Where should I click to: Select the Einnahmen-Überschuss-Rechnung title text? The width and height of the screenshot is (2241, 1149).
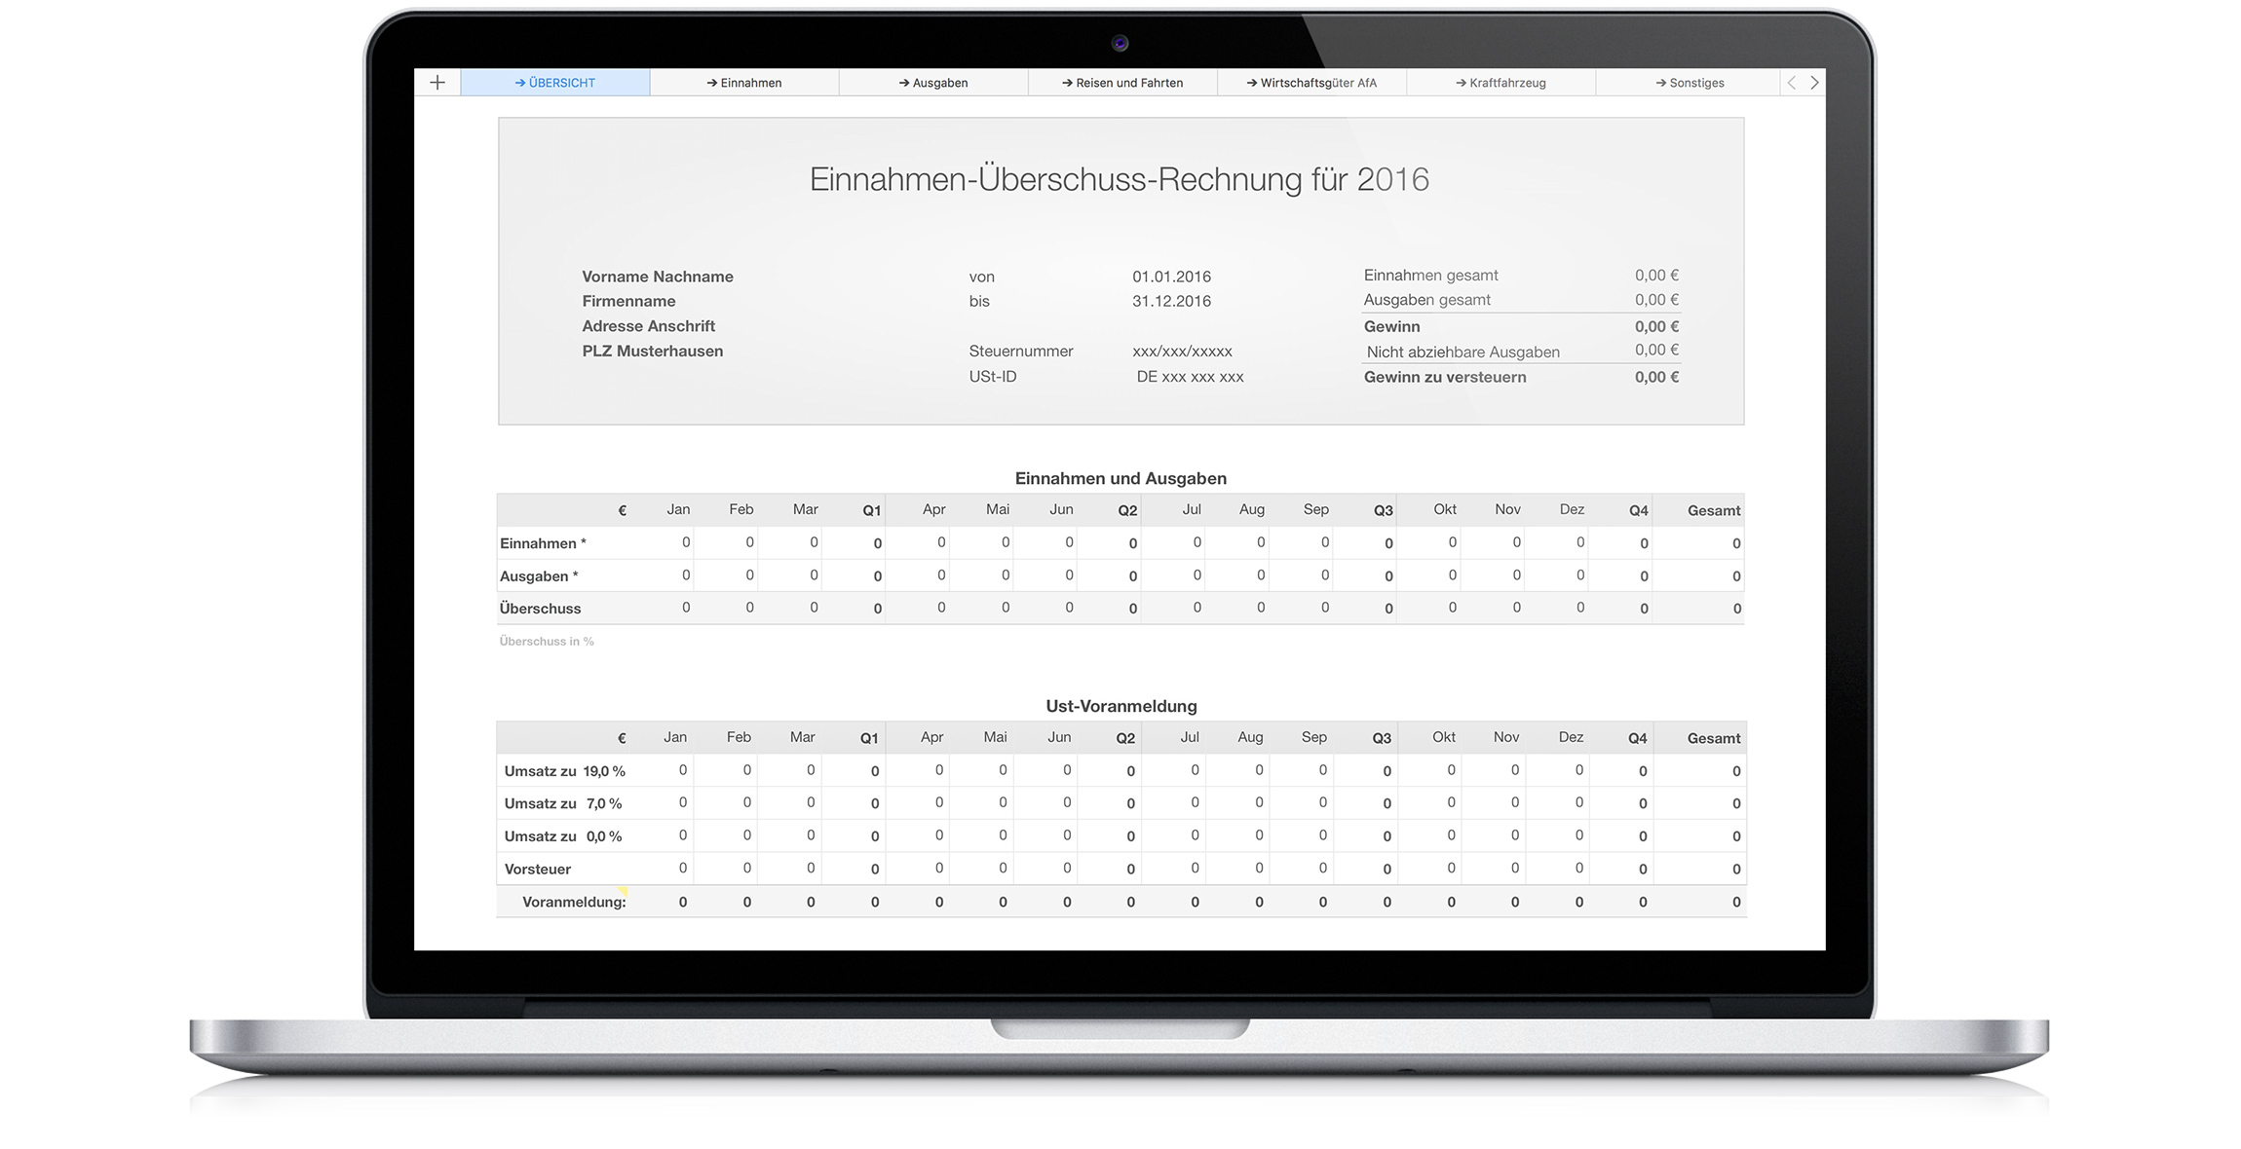click(x=1120, y=179)
